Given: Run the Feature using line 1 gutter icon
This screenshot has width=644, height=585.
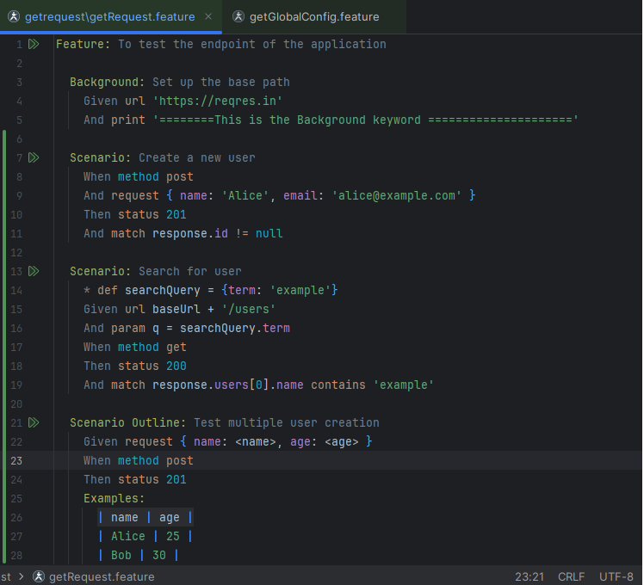Looking at the screenshot, I should click(34, 44).
